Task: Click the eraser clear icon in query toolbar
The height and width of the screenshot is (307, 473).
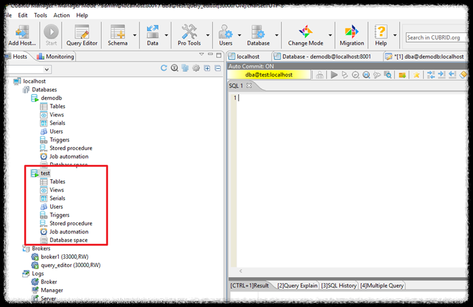Action: pos(464,74)
